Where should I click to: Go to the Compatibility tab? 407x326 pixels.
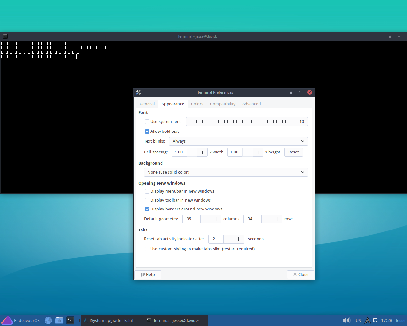223,104
